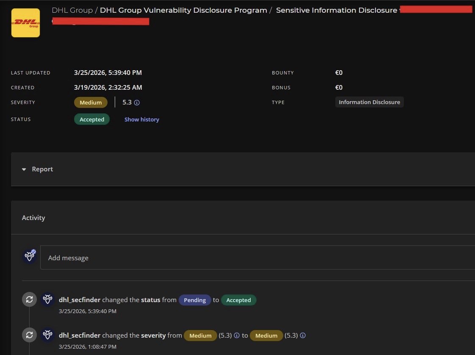Open the Show history link
This screenshot has height=355, width=475.
coord(141,119)
